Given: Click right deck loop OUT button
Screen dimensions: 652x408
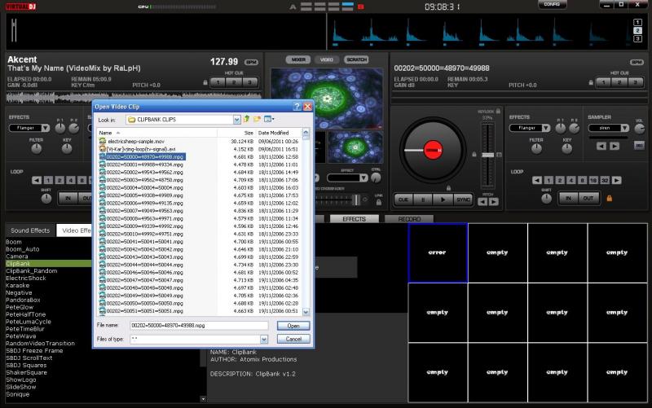Looking at the screenshot, I should [x=588, y=198].
